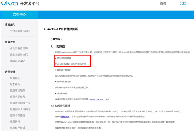The height and width of the screenshot is (131, 194).
Task: Open 平台客服接入指引 in the sidebar
Action: 20,31
